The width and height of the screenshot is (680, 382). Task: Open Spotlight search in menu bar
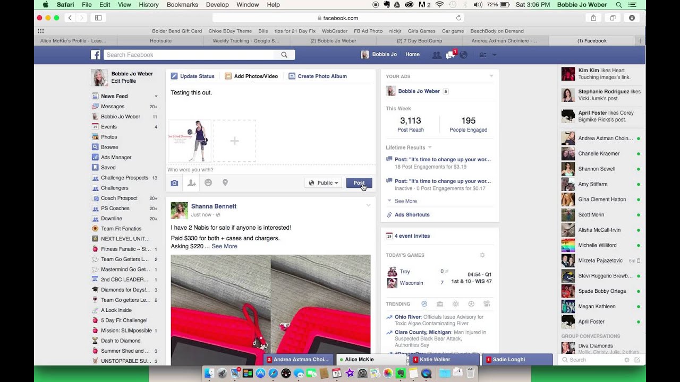coord(619,5)
